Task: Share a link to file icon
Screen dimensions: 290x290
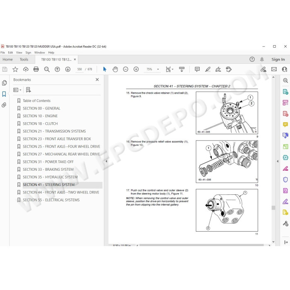Action: 263,69
